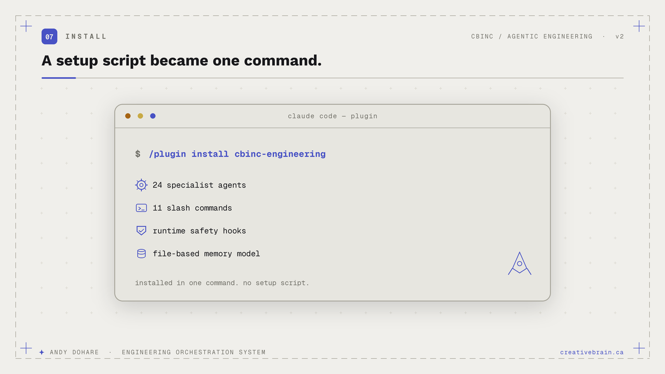Viewport: 665px width, 374px height.
Task: Click the star icon beside Andy Dohare
Action: [x=42, y=352]
